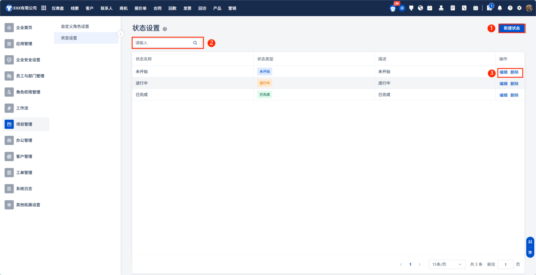Viewport: 536px width, 275px height.
Task: Open 系统日志 in the sidebar
Action: (x=25, y=189)
